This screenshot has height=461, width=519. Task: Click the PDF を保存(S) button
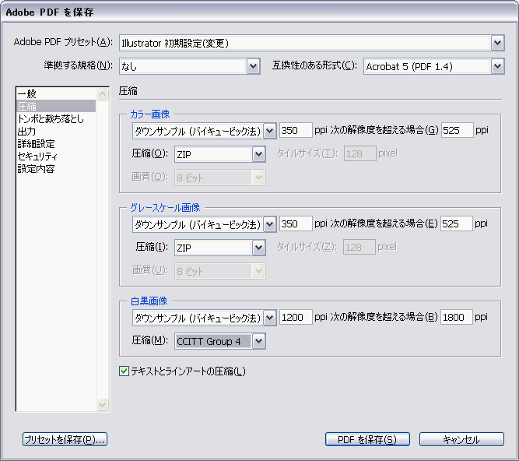(367, 439)
